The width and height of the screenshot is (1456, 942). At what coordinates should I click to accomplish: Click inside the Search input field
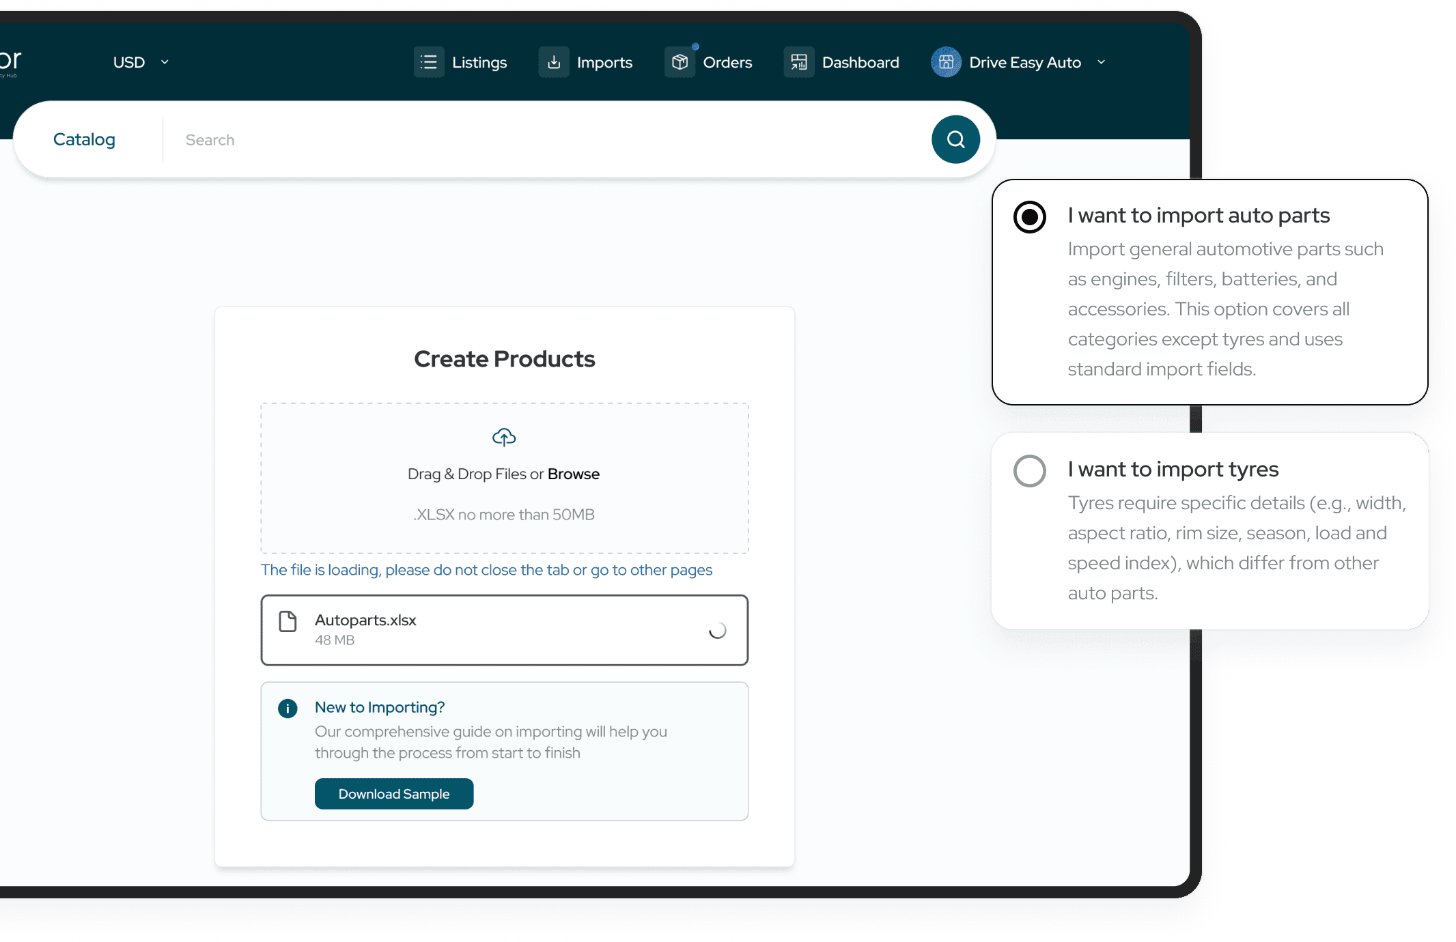point(546,139)
